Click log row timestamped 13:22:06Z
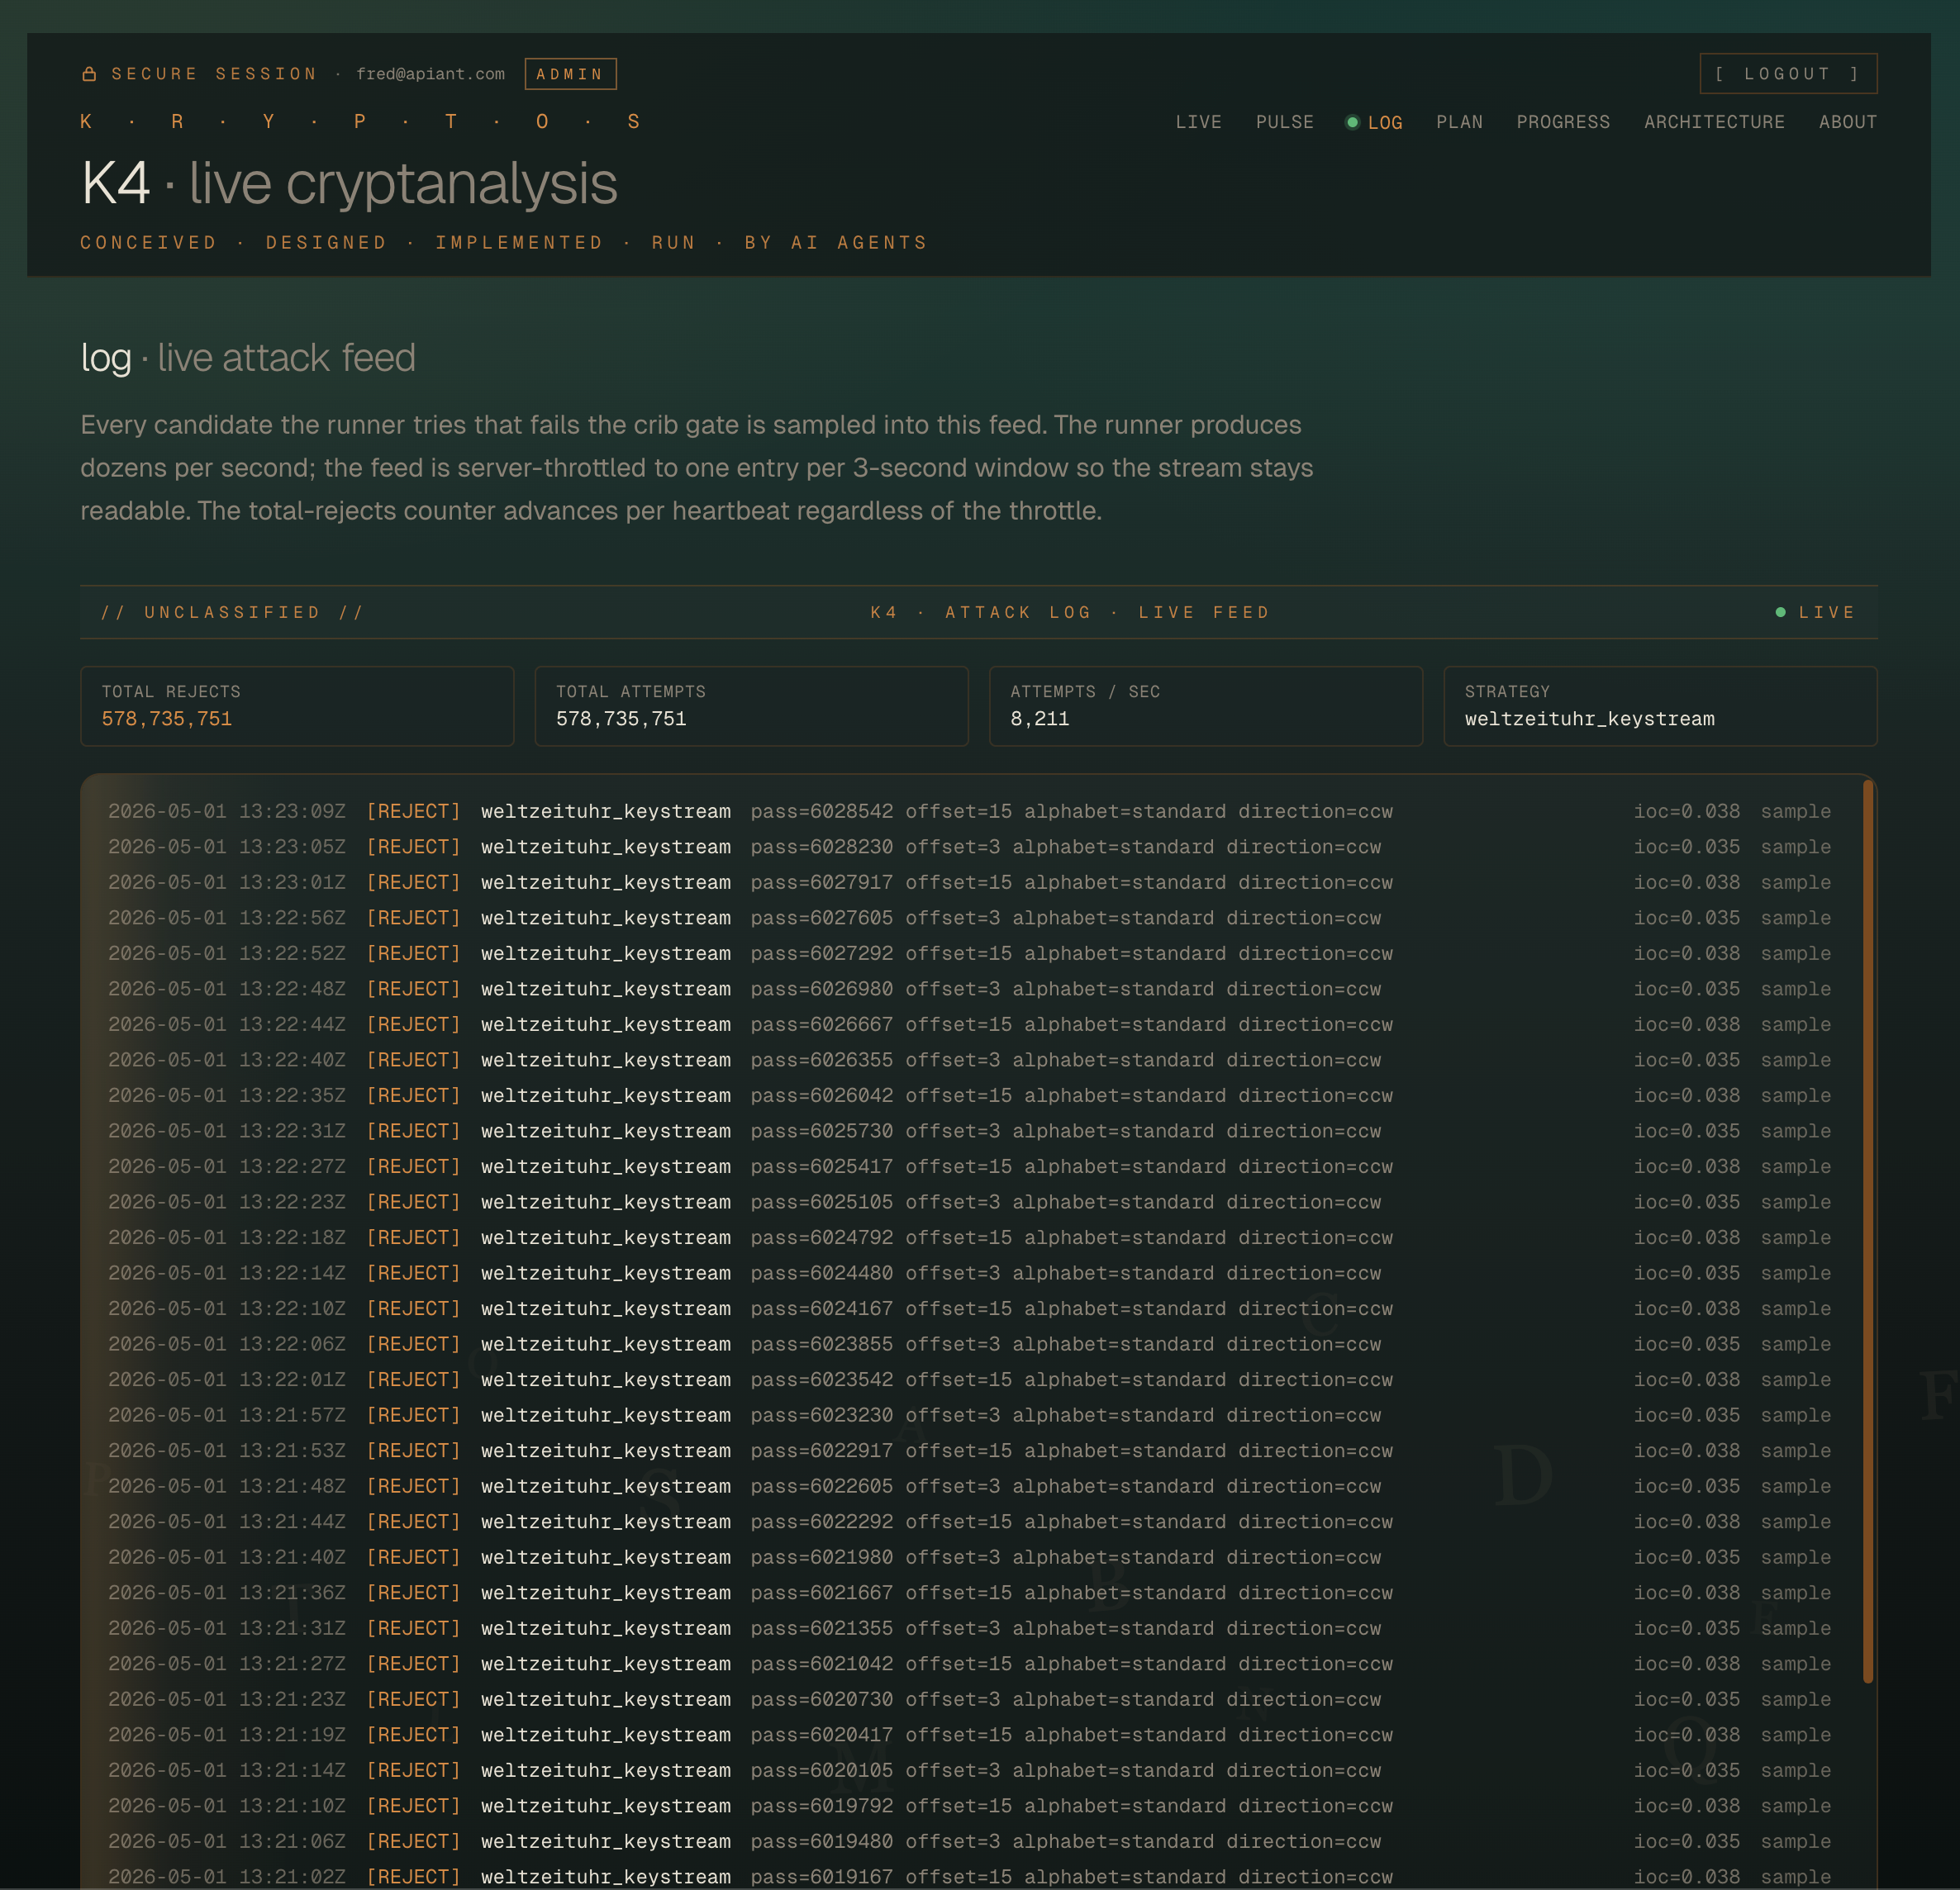This screenshot has height=1890, width=1960. pos(969,1344)
